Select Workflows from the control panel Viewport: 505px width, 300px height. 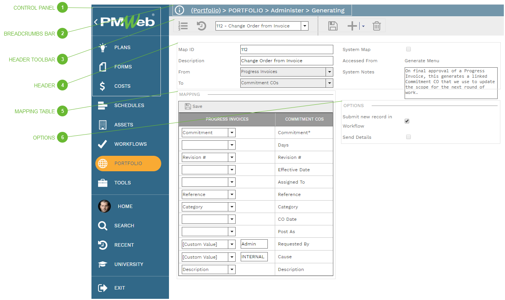tap(130, 144)
